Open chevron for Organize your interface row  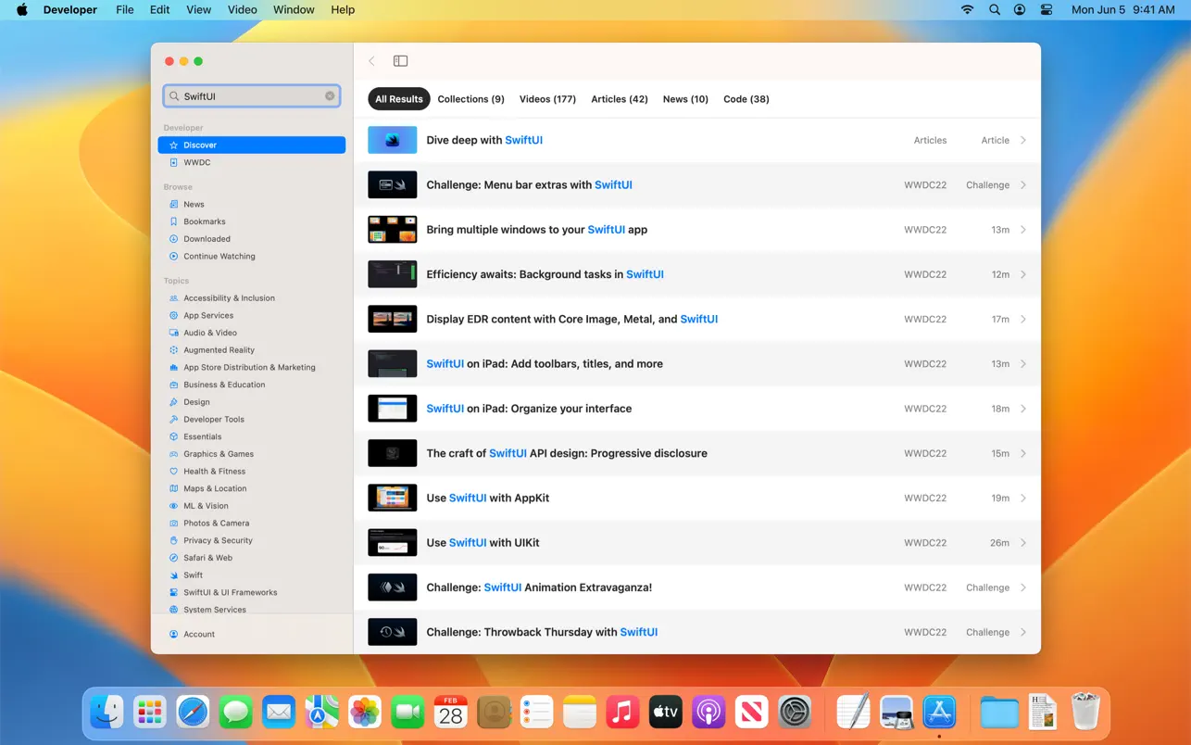(1023, 409)
